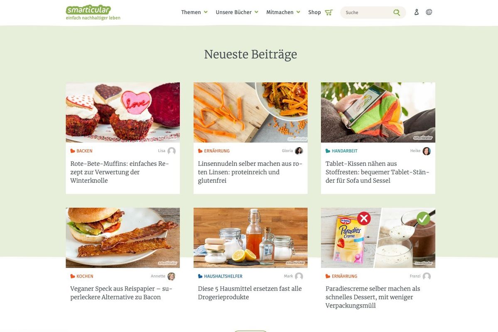Expand the Mitmachen dropdown arrow
The image size is (498, 332).
coord(298,12)
